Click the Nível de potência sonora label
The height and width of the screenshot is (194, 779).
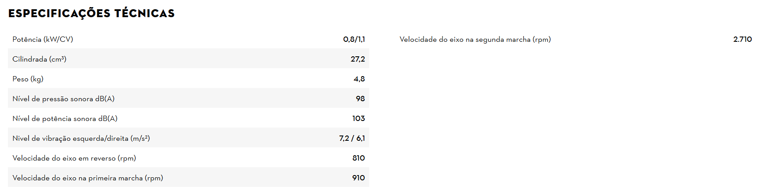[x=65, y=119]
